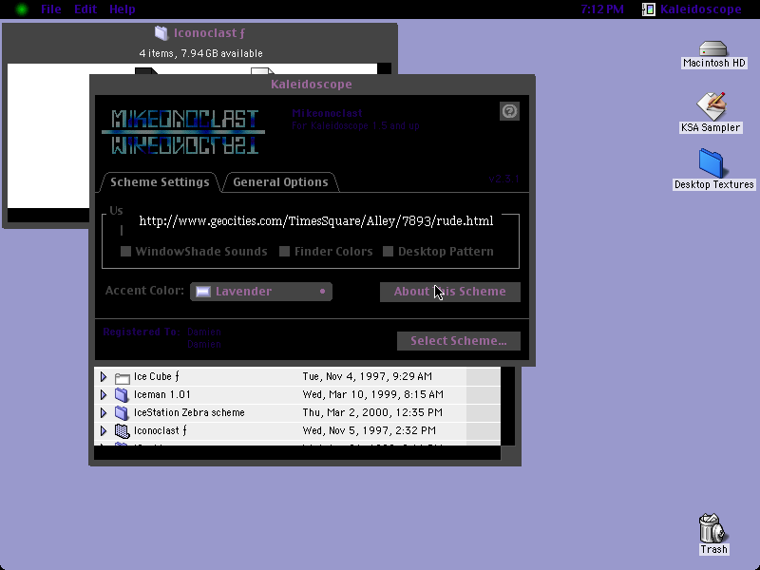The image size is (760, 570).
Task: Expand the IceStation Zebra scheme triangle
Action: tap(104, 412)
